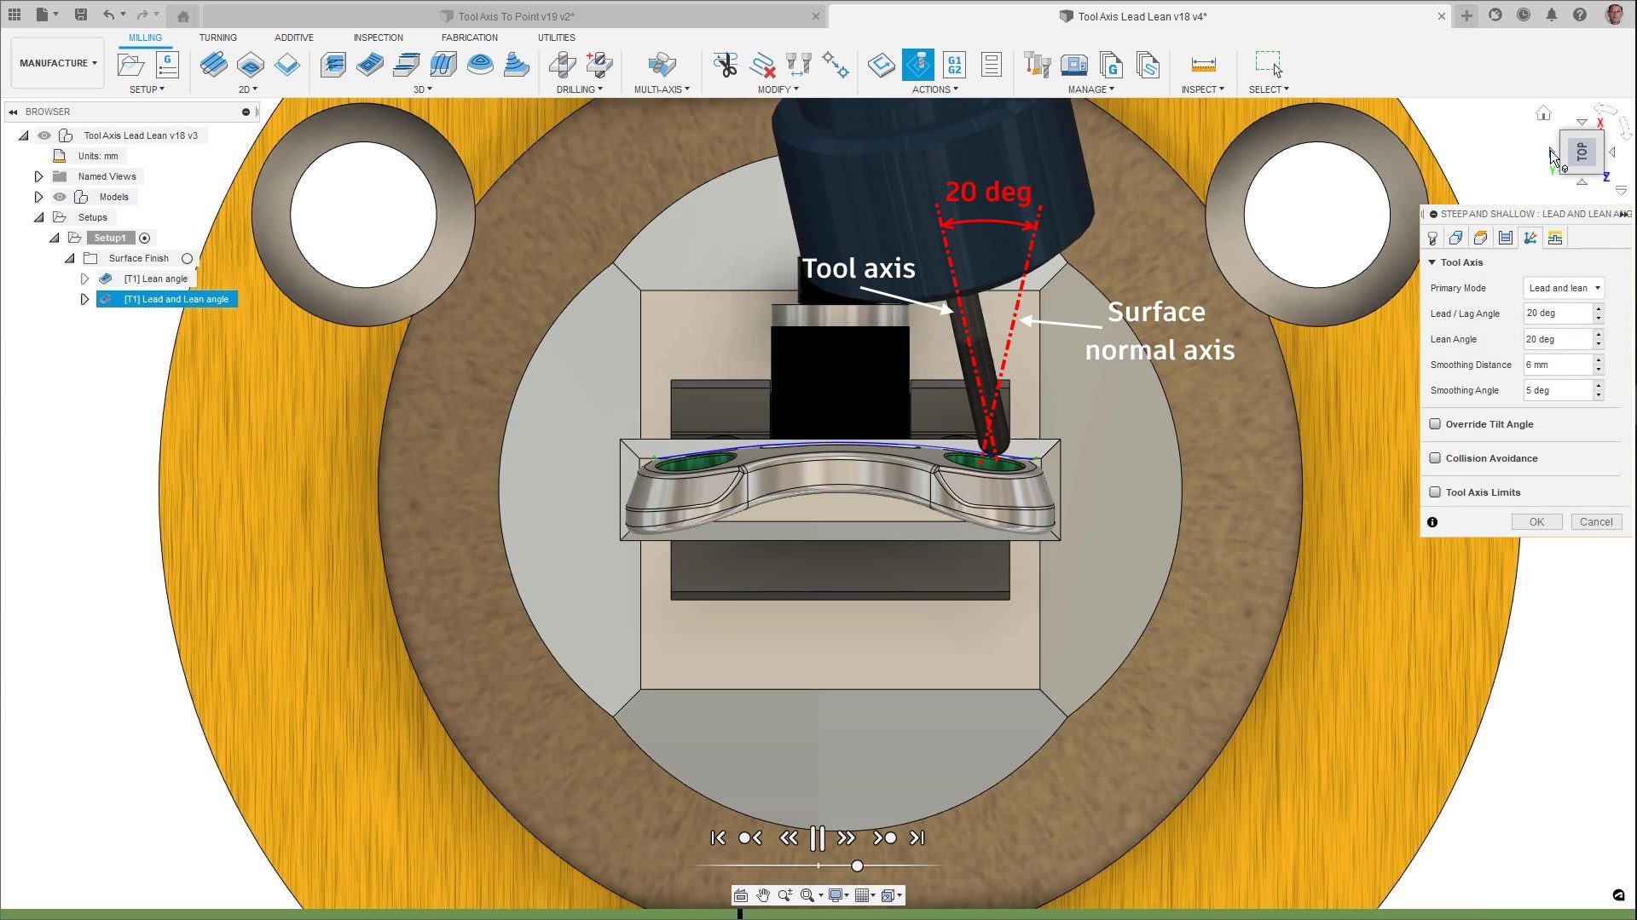
Task: Open the Passes tab icon in dialog
Action: tap(1505, 239)
